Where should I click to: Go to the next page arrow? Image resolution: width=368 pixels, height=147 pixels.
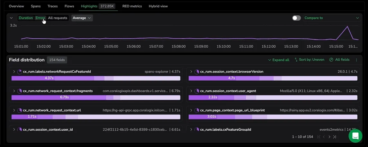pos(329,137)
